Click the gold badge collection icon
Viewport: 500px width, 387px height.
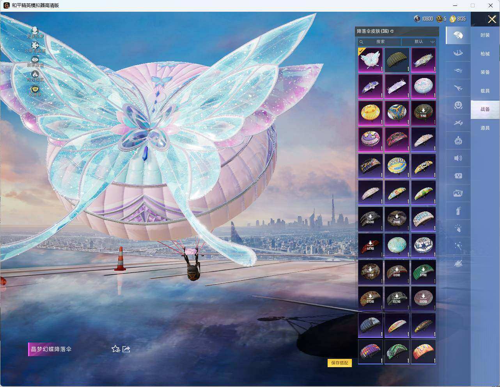35,89
